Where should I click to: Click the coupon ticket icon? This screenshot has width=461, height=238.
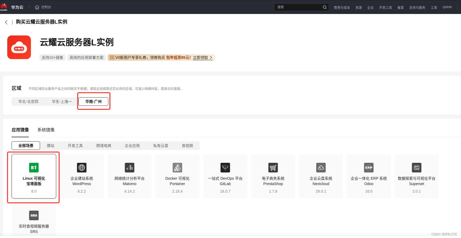coord(112,57)
